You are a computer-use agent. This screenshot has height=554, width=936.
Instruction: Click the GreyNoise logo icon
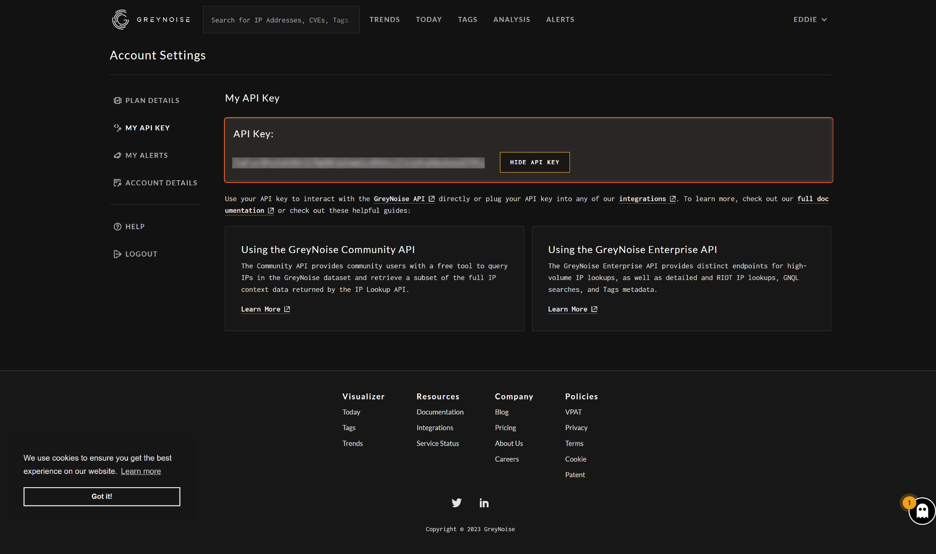(121, 20)
